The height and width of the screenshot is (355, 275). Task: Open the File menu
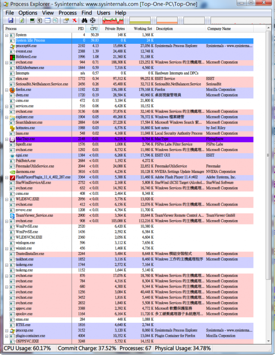click(x=9, y=13)
